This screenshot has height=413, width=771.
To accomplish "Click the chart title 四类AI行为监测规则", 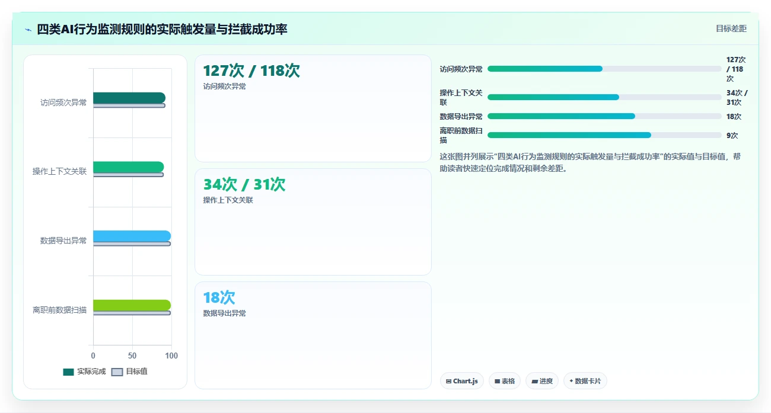I will coord(162,29).
